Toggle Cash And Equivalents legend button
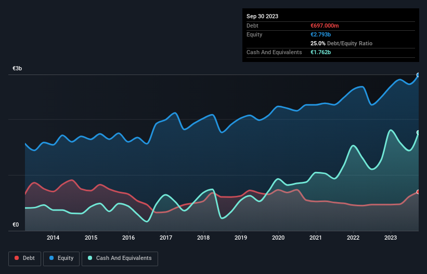This screenshot has height=274, width=427. click(120, 258)
